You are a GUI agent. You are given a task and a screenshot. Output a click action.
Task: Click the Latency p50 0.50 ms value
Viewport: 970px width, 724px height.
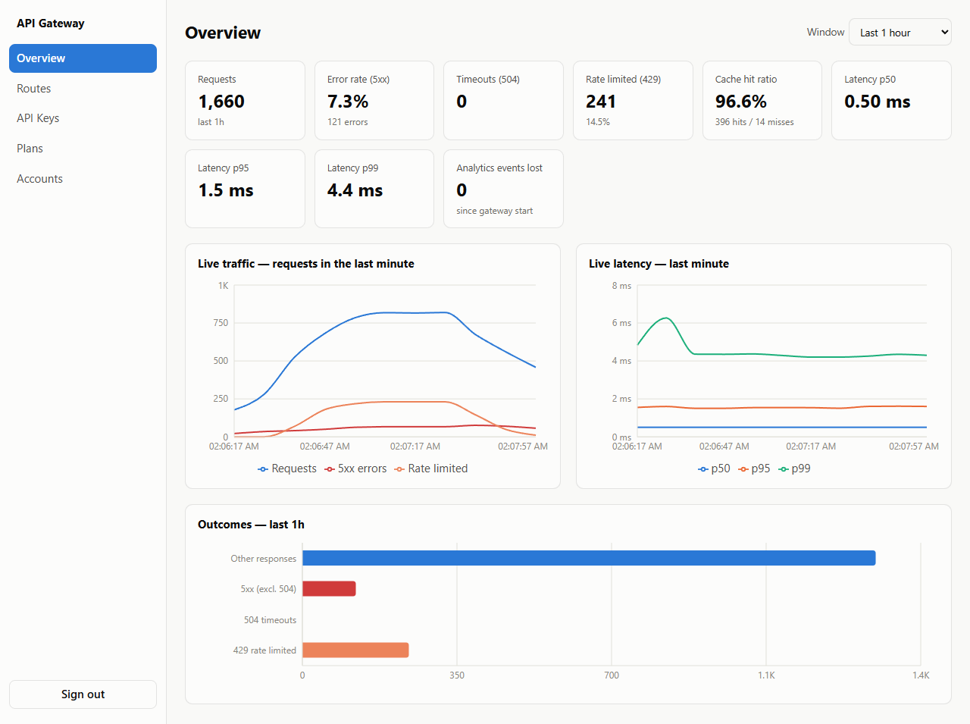pyautogui.click(x=878, y=102)
